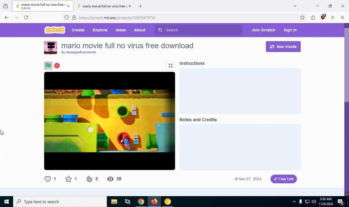Open Settings gear from taskbar
The image size is (349, 207).
tap(127, 202)
